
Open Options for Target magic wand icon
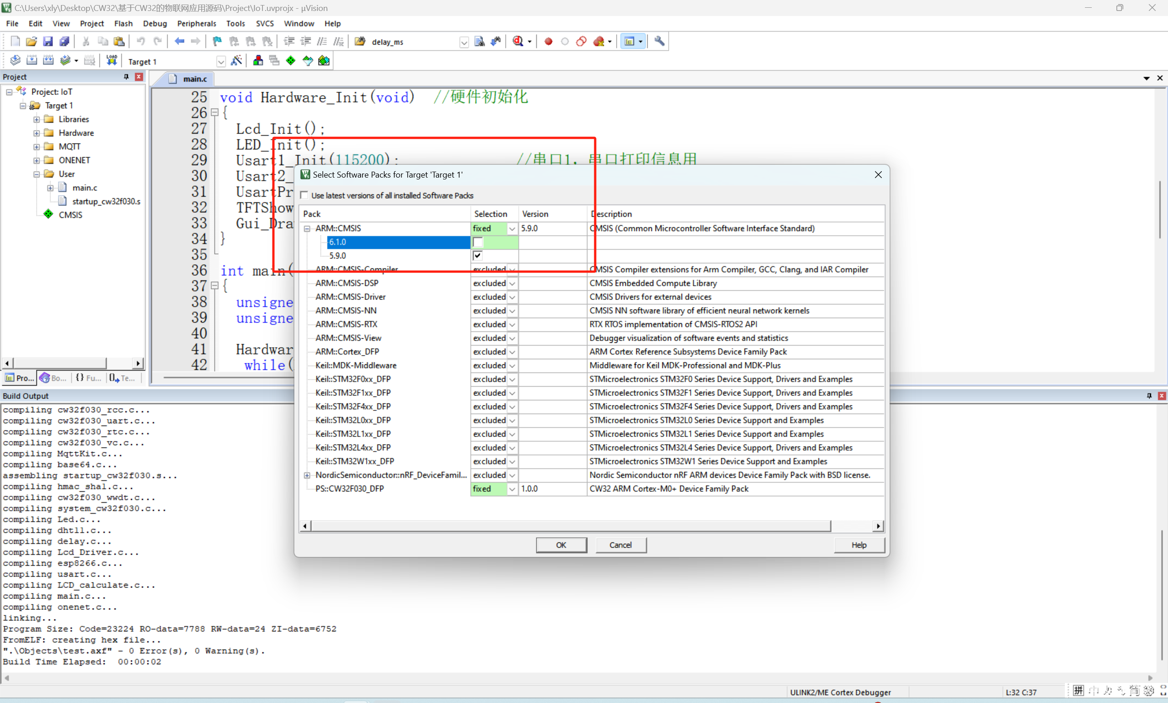236,61
